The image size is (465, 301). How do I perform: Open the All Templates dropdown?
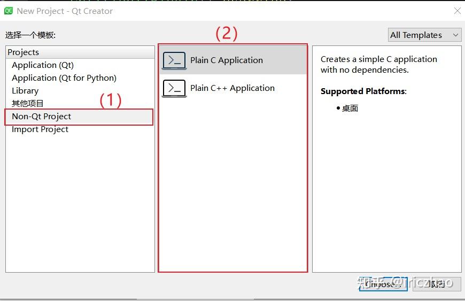coord(425,35)
